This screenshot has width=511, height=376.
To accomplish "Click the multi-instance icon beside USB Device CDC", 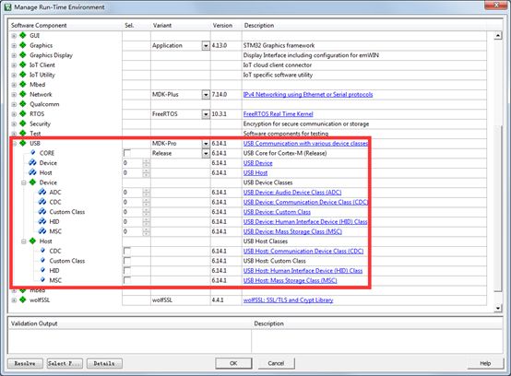I will [x=42, y=202].
